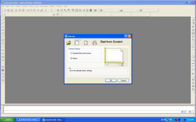Viewport: 196px width, 122px height.
Task: Select the Polygon tool
Action: [3, 30]
